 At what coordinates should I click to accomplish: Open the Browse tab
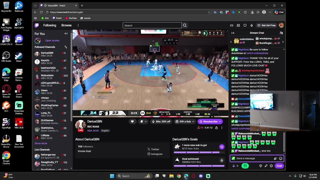(66, 25)
